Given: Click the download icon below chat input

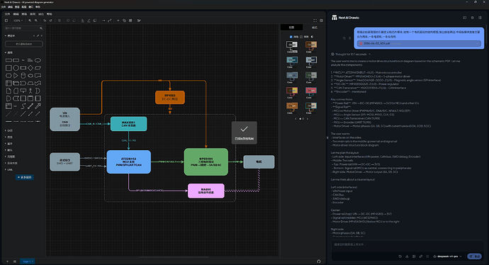Looking at the screenshot, I should (x=407, y=256).
